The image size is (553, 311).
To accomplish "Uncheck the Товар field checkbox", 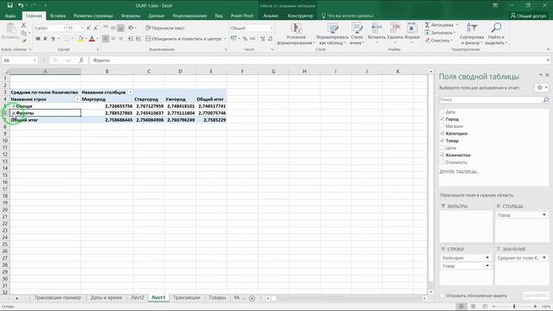I will point(442,140).
